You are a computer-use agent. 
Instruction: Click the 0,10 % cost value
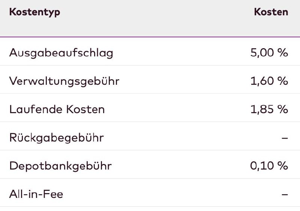269,166
